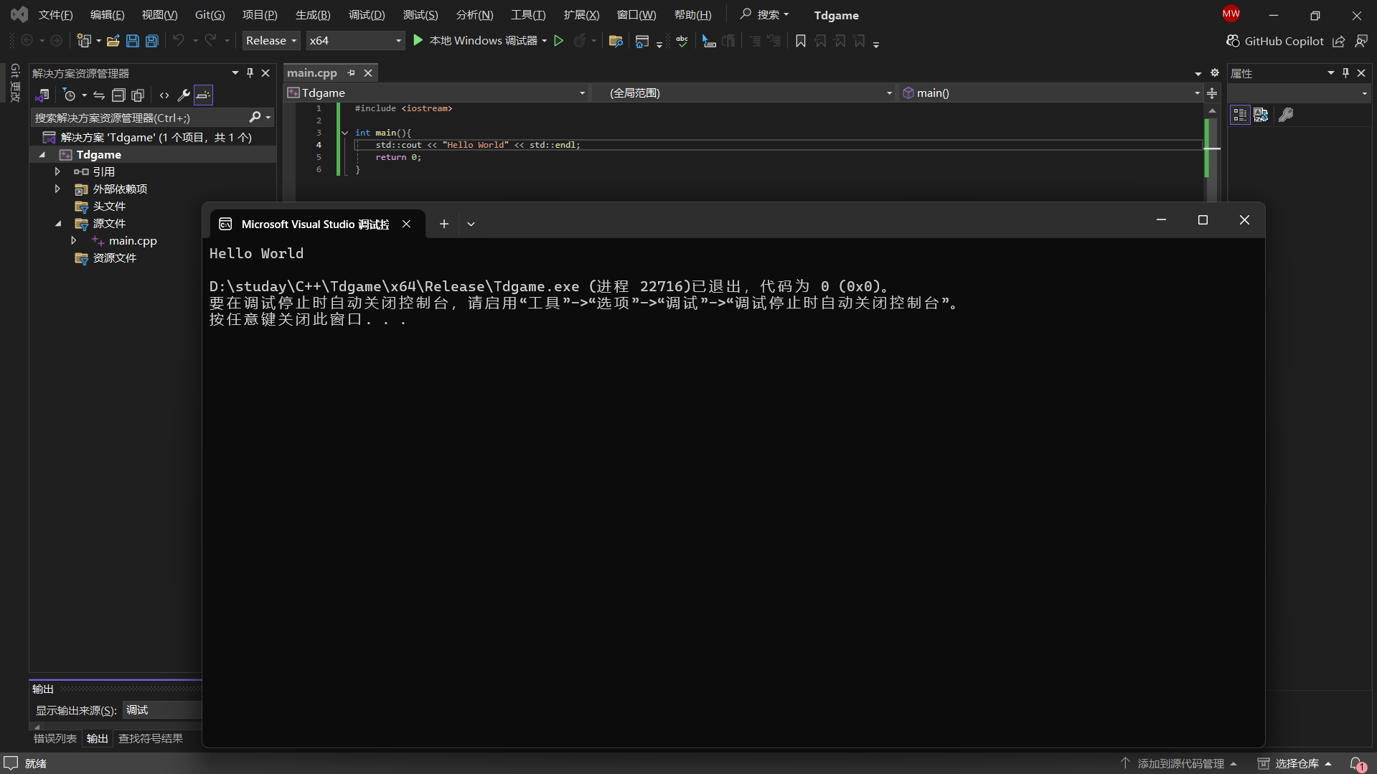Click the solution explorer wrench properties icon

pyautogui.click(x=184, y=95)
